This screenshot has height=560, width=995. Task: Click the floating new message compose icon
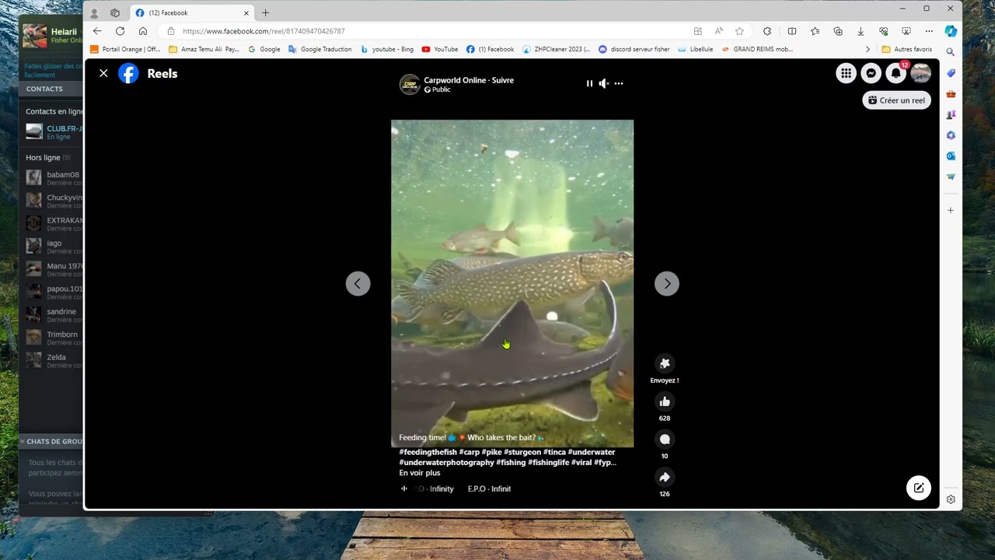click(x=919, y=488)
